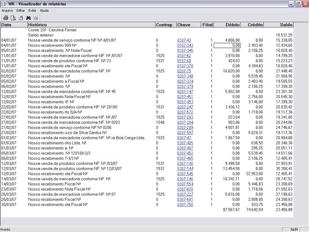Select the Débito column header
The width and height of the screenshot is (309, 232).
coord(232,25)
